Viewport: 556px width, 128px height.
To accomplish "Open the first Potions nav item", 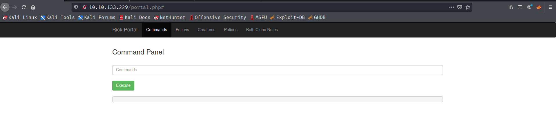I will pyautogui.click(x=182, y=30).
